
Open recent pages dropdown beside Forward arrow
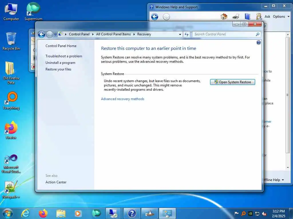55,35
